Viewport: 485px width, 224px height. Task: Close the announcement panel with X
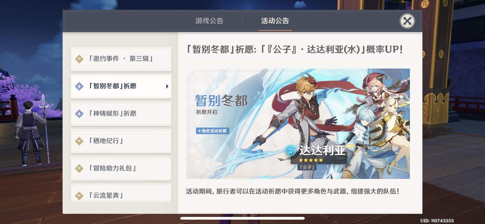(407, 21)
